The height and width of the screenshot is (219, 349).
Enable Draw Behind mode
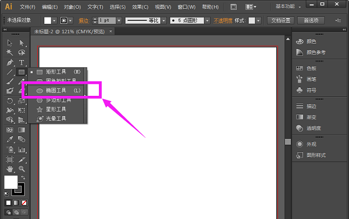[16, 212]
